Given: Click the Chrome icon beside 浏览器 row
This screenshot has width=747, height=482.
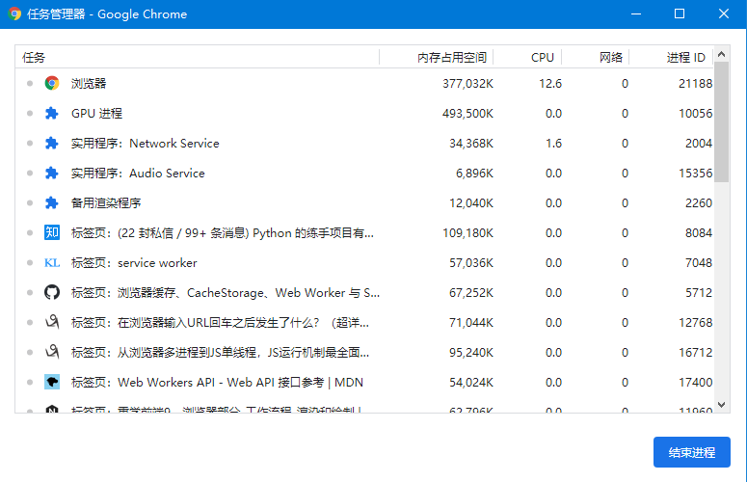Looking at the screenshot, I should 52,84.
